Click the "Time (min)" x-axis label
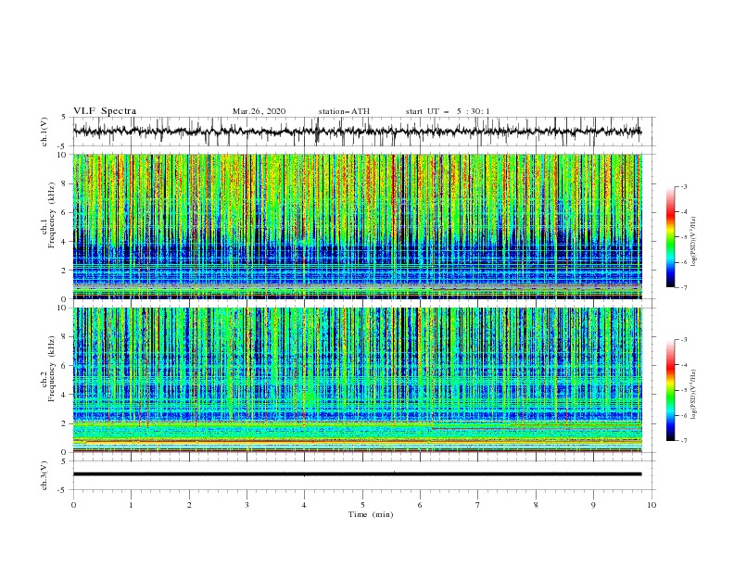The image size is (734, 567). pos(371,514)
